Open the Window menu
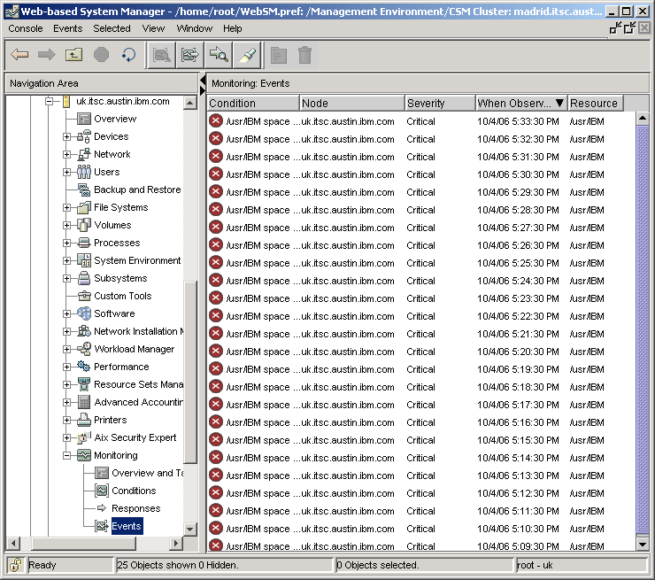Image resolution: width=655 pixels, height=580 pixels. 194,28
